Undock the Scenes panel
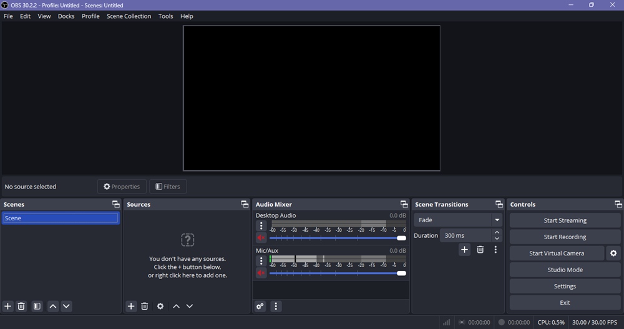This screenshot has width=624, height=329. tap(116, 204)
